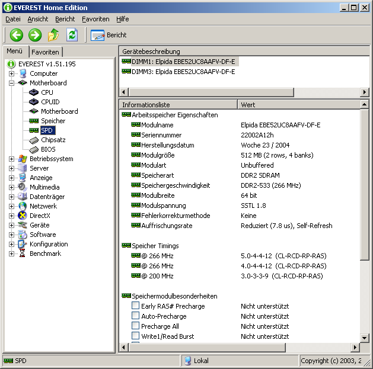Click the Anzeige monitor icon

[23, 178]
